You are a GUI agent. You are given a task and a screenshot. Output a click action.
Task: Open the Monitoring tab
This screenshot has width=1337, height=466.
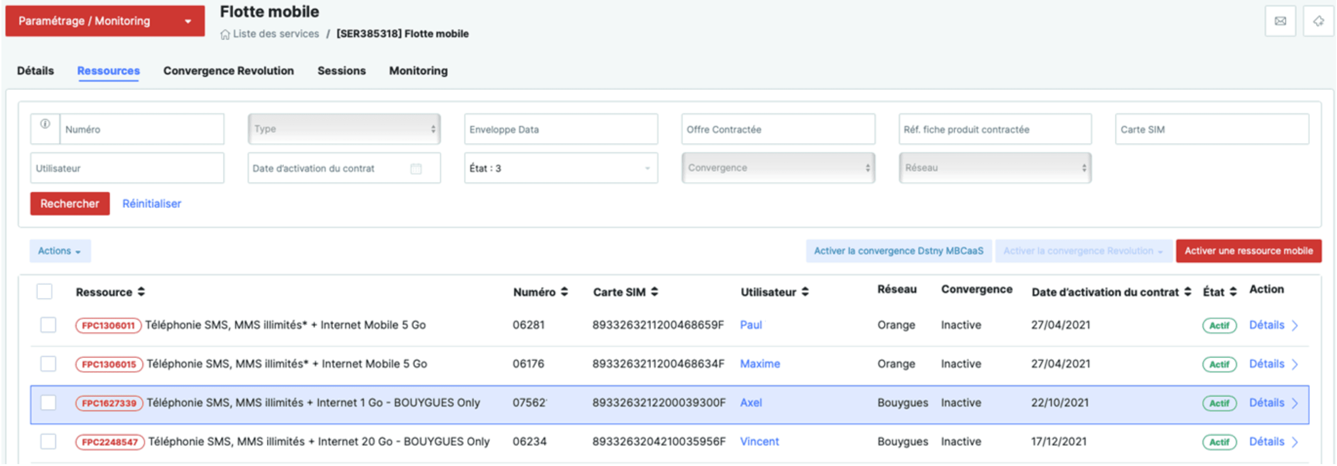(x=418, y=71)
